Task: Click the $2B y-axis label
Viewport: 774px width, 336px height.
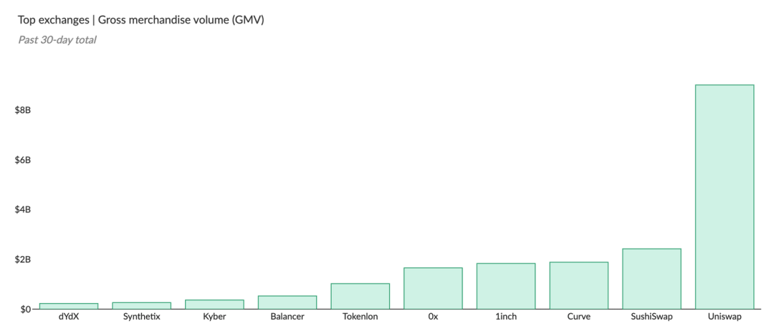Action: [23, 259]
